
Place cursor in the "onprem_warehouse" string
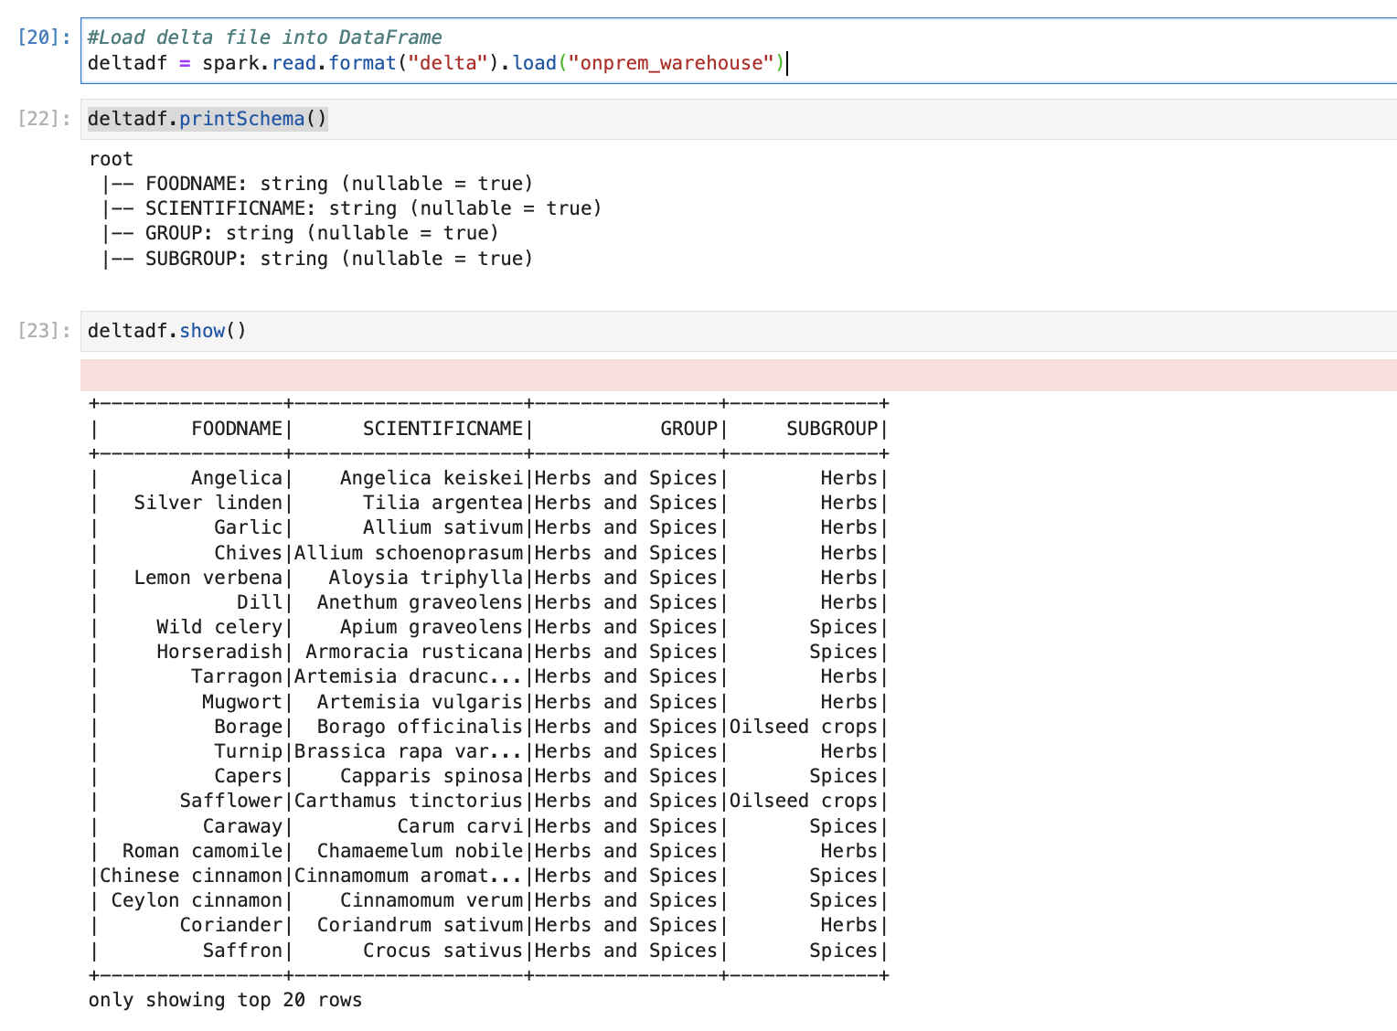(671, 63)
